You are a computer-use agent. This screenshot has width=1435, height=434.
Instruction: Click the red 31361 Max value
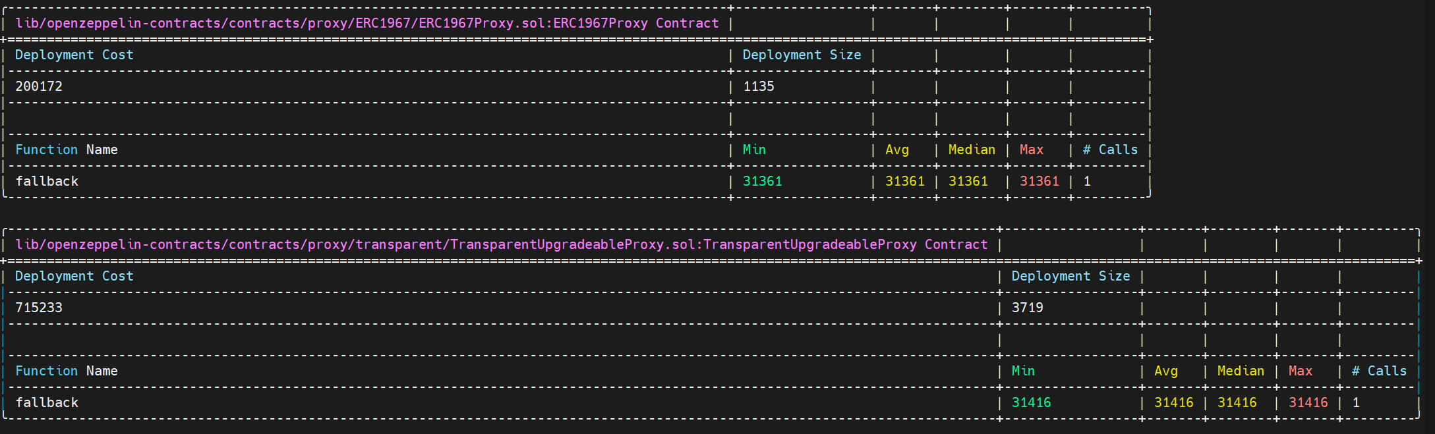click(x=1040, y=181)
